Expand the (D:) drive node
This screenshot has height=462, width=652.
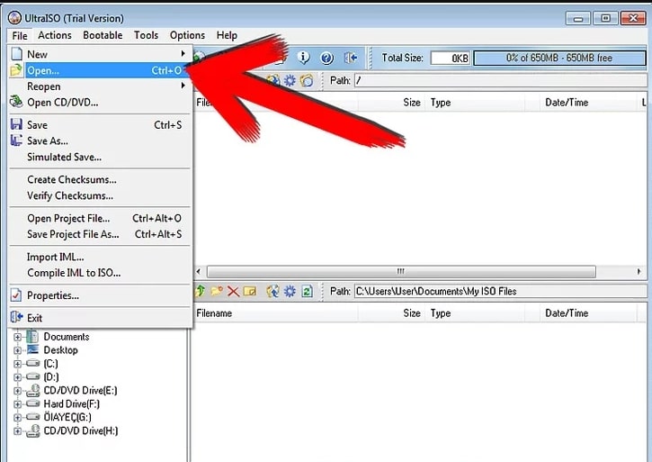17,377
